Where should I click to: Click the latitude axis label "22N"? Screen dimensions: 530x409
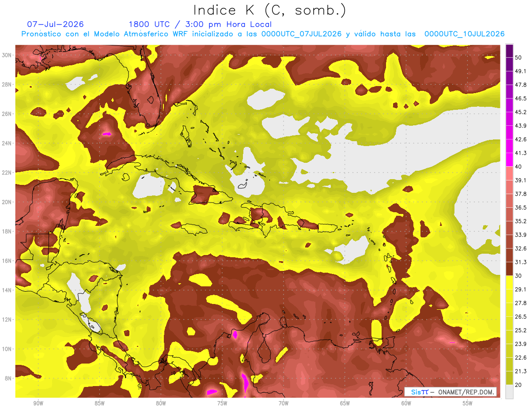click(x=7, y=173)
